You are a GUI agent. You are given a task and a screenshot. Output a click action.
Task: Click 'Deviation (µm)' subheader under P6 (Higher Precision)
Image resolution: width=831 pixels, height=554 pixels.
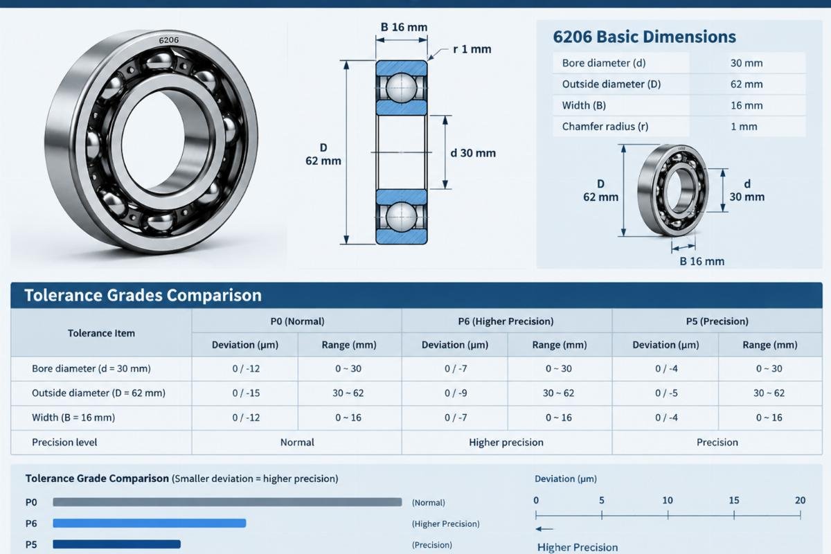point(456,345)
